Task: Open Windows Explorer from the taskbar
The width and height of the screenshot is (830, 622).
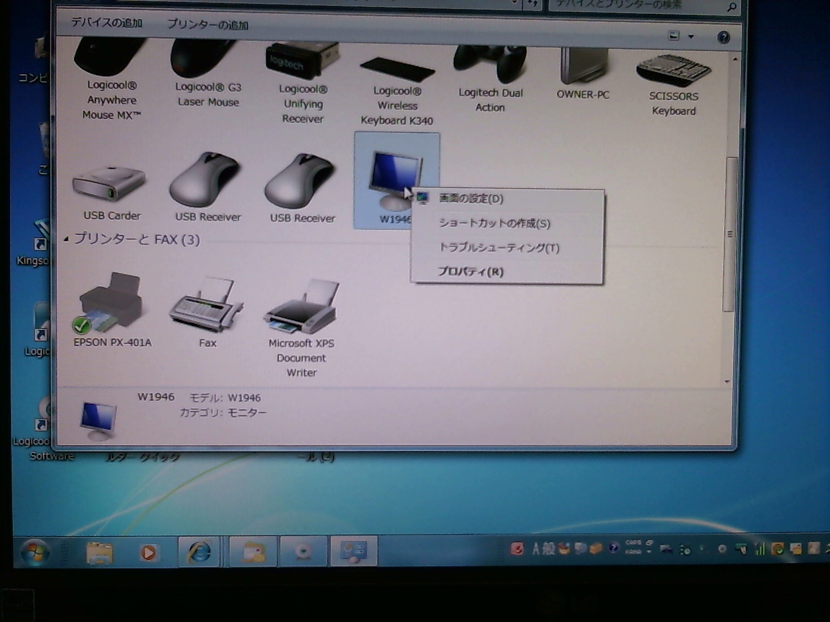Action: click(100, 553)
